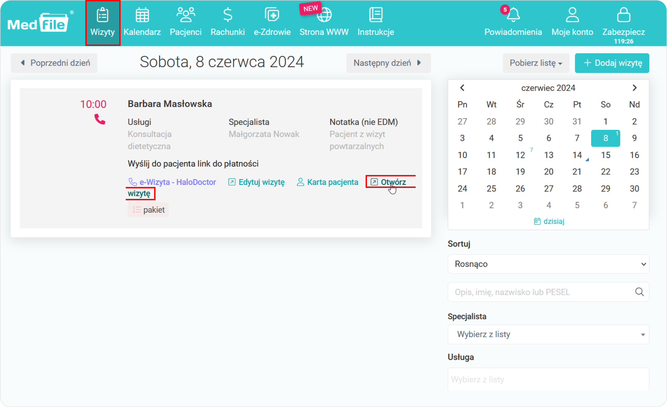The height and width of the screenshot is (407, 667).
Task: Click the Zabezpiecz lock icon
Action: pyautogui.click(x=624, y=15)
